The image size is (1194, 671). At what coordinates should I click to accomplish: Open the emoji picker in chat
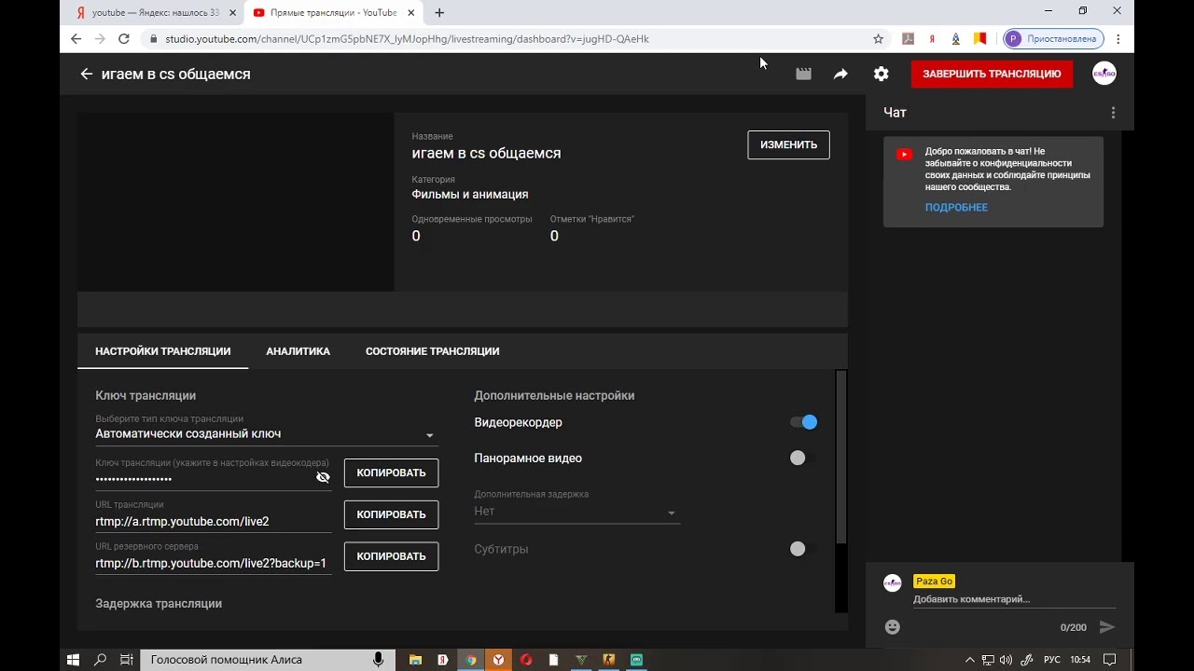(x=893, y=627)
